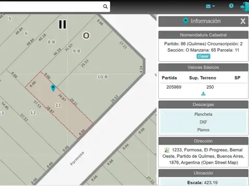Click the Valores Básicos section header
Screen dimensions: 249x186
point(203,67)
